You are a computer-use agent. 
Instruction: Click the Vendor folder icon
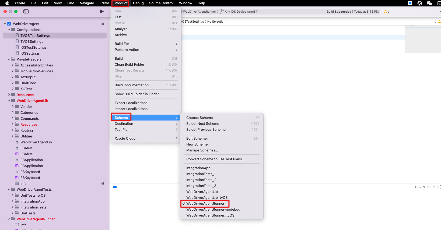point(17,107)
